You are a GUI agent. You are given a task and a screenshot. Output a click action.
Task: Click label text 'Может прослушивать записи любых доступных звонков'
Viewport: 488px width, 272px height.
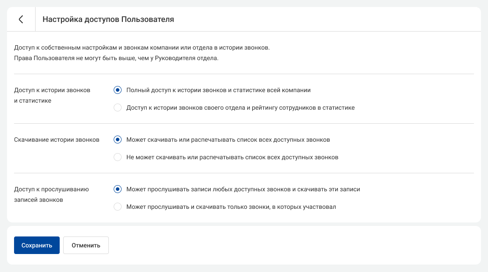243,189
